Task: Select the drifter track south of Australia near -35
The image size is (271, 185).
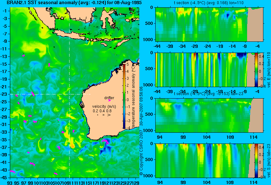Action: point(106,142)
